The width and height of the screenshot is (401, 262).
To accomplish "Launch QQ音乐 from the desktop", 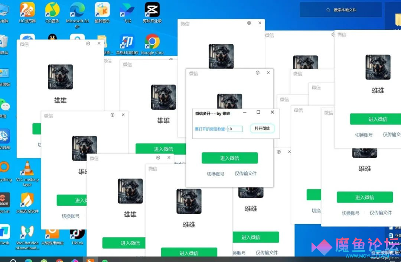I will coord(52,12).
